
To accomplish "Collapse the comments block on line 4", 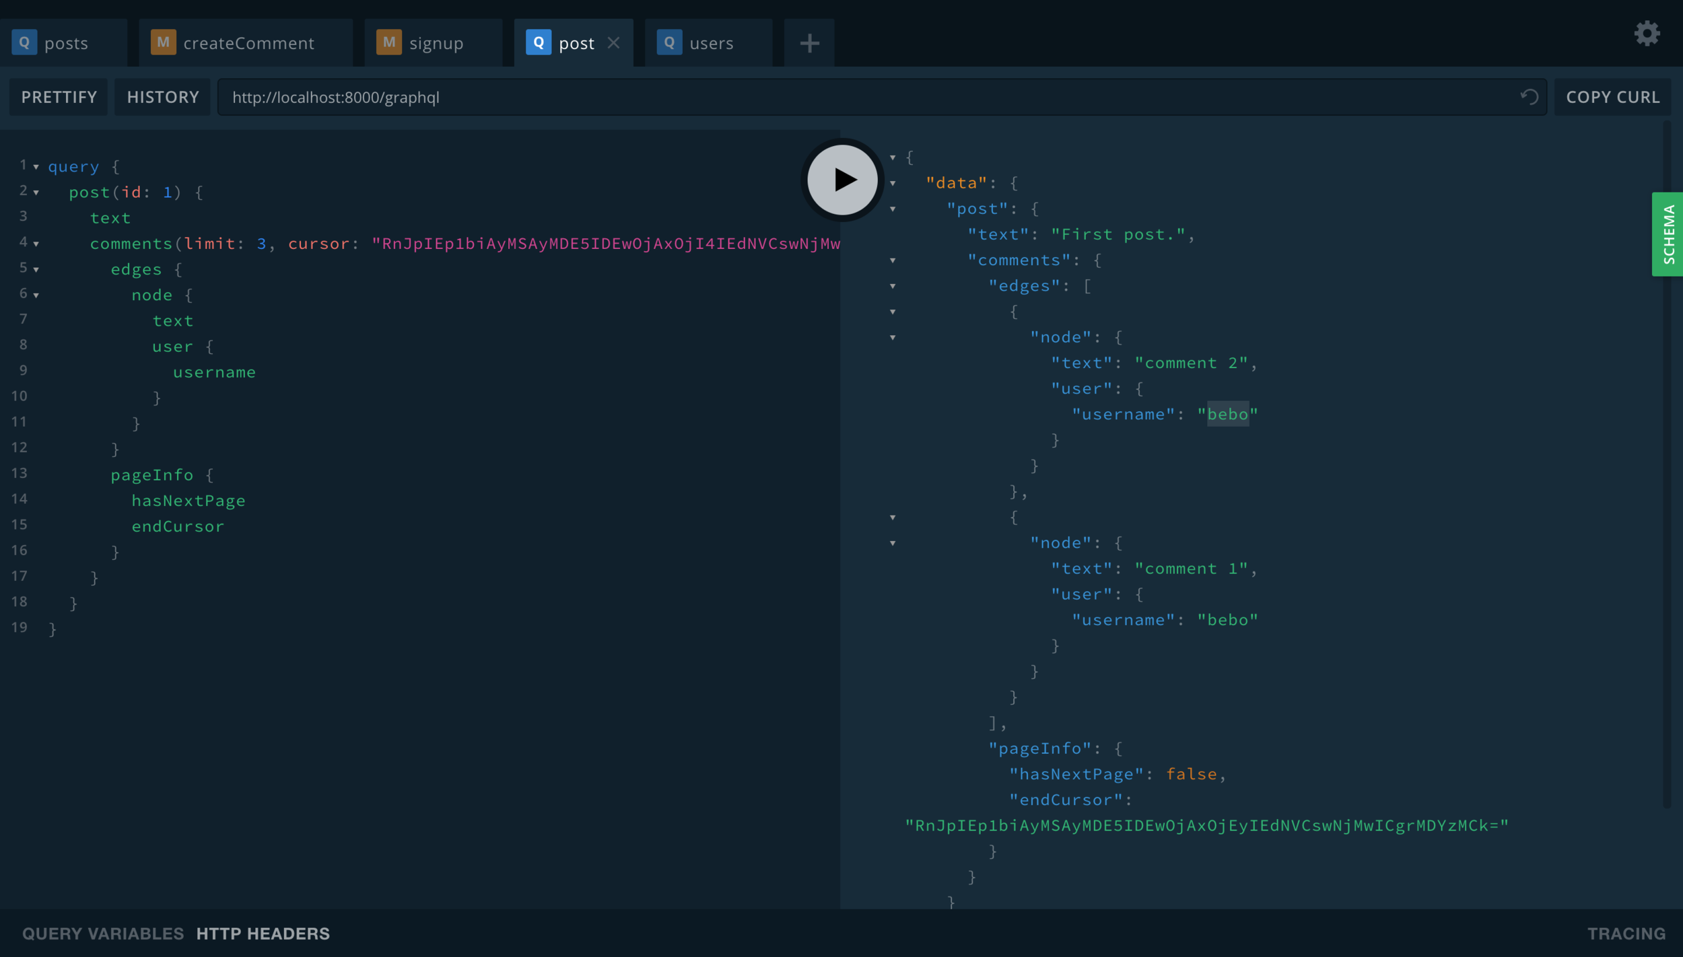I will tap(36, 244).
